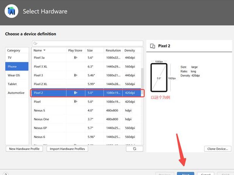
Task: Click the 5.99" size cell
Action: click(91, 84)
